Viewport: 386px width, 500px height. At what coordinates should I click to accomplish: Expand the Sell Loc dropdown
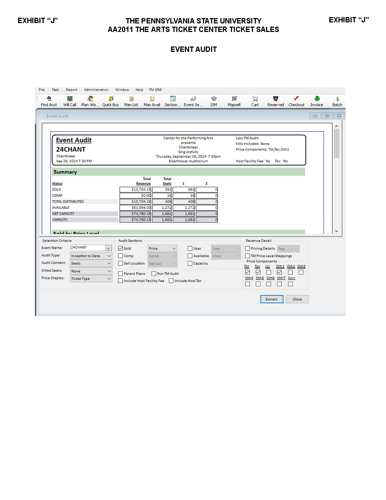(x=174, y=264)
